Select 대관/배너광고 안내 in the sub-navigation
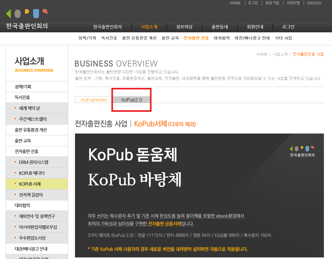The height and width of the screenshot is (259, 332). [252, 38]
